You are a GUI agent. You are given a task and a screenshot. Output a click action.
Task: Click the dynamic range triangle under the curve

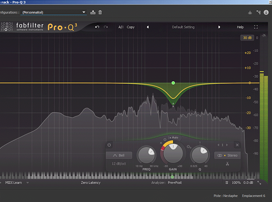(173, 104)
